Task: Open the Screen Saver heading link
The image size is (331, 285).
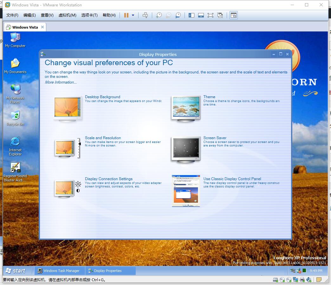Action: click(x=215, y=138)
